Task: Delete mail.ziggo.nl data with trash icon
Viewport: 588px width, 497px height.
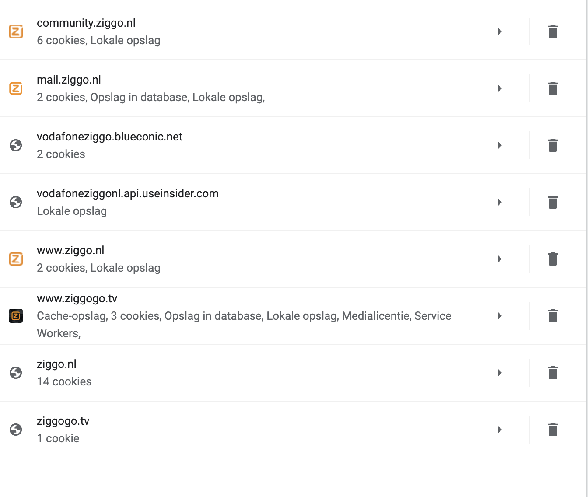Action: click(x=553, y=88)
